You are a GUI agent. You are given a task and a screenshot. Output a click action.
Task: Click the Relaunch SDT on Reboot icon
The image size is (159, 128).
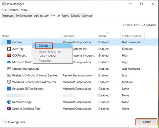tap(9, 88)
